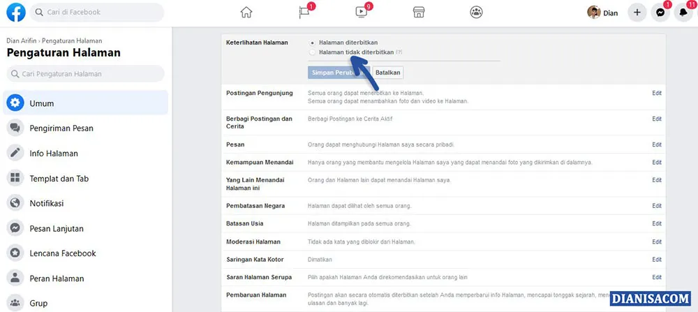Click the Pengiriman Pesan chat icon
Viewport: 698px width, 312px height.
[x=15, y=128]
